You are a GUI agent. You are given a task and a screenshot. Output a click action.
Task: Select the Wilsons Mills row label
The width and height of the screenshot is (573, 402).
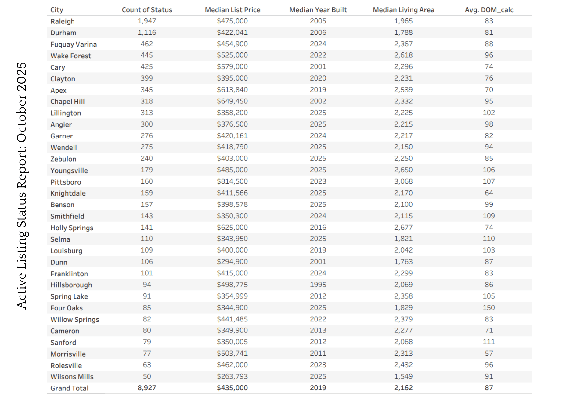point(72,377)
